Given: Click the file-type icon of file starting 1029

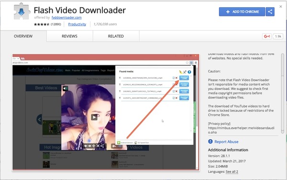Looking at the screenshot, I should [120, 85].
